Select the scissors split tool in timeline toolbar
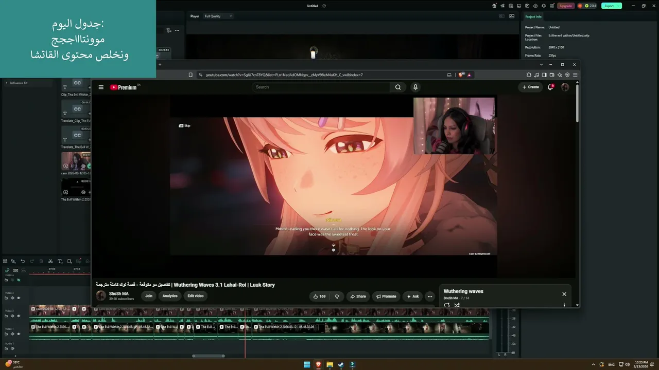Image resolution: width=659 pixels, height=370 pixels. [50, 262]
